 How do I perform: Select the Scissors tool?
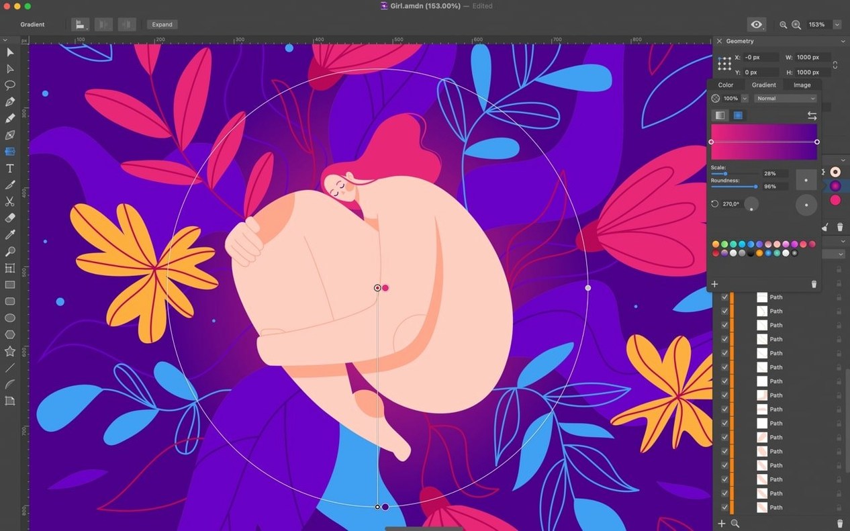[x=10, y=201]
